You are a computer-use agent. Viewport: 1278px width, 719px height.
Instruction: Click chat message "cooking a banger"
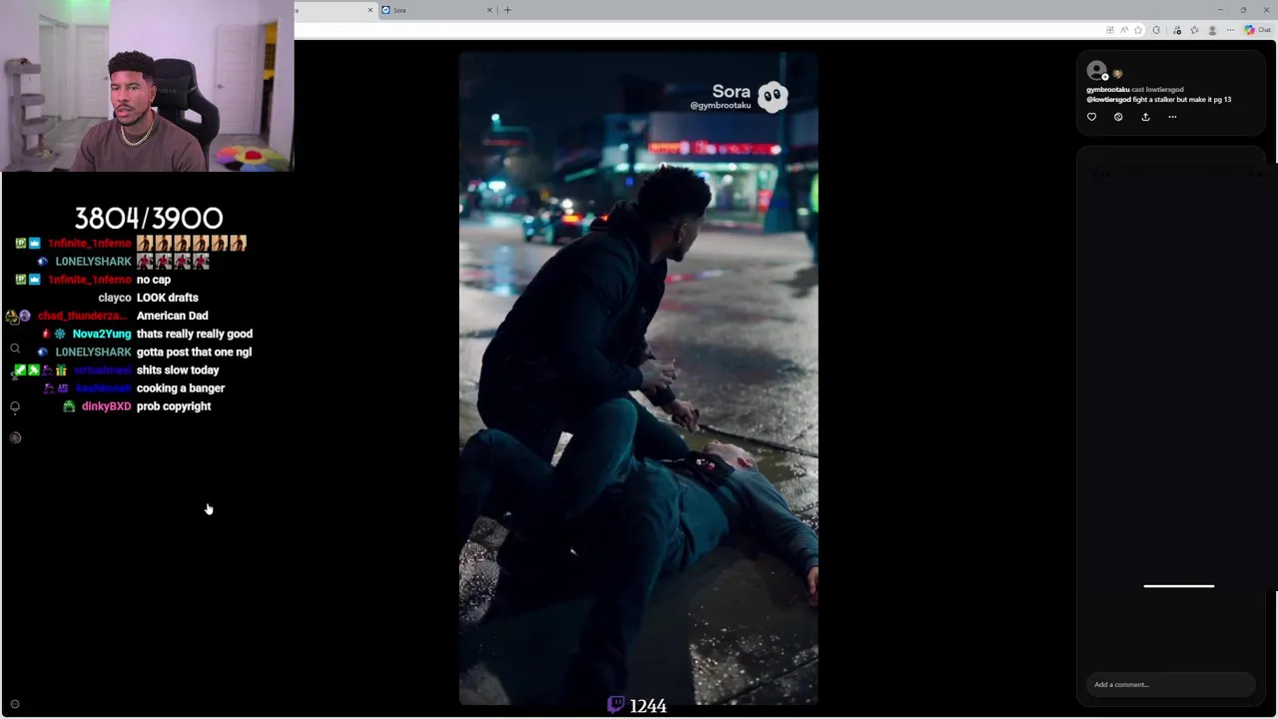(x=181, y=388)
